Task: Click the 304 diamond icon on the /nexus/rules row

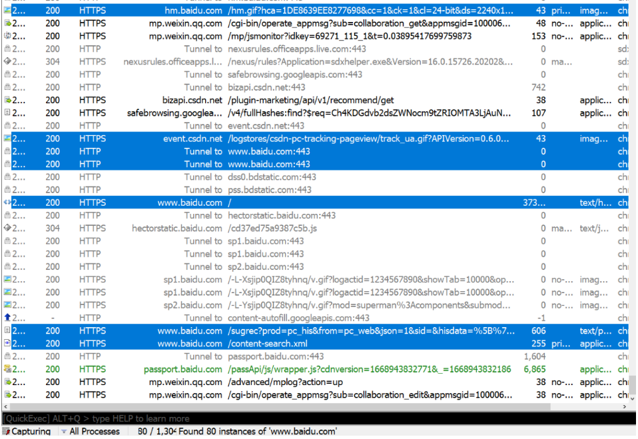Action: coord(7,61)
